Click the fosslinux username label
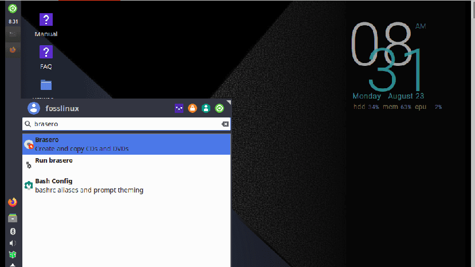 point(62,108)
